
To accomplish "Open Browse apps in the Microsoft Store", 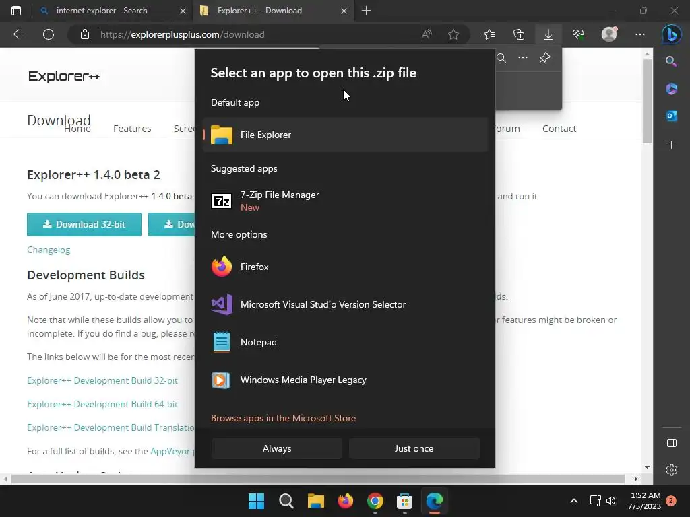I will [x=283, y=418].
